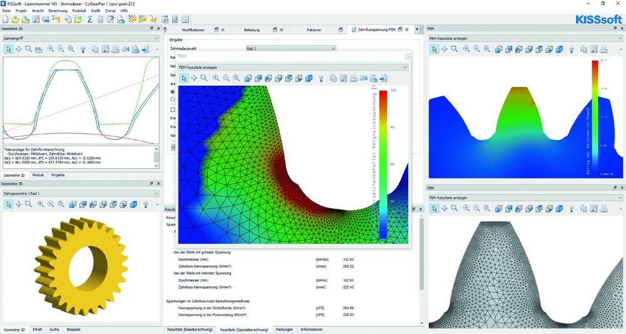Expand Geometrie 2D toolbar overflow chevron

[157, 49]
